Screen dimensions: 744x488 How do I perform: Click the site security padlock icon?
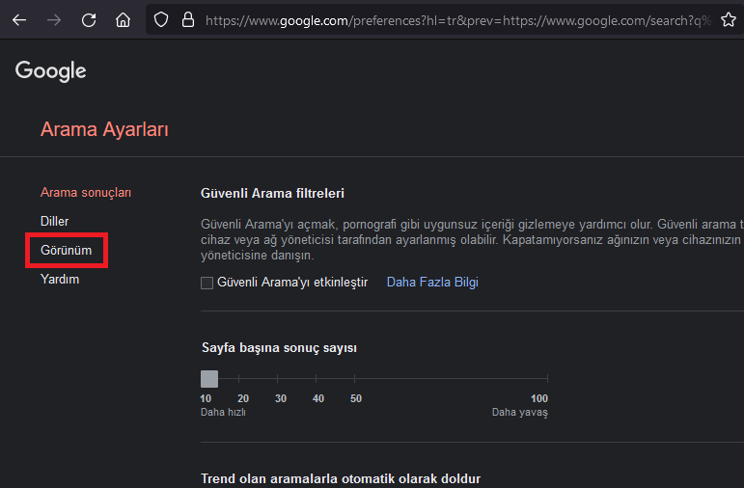187,19
